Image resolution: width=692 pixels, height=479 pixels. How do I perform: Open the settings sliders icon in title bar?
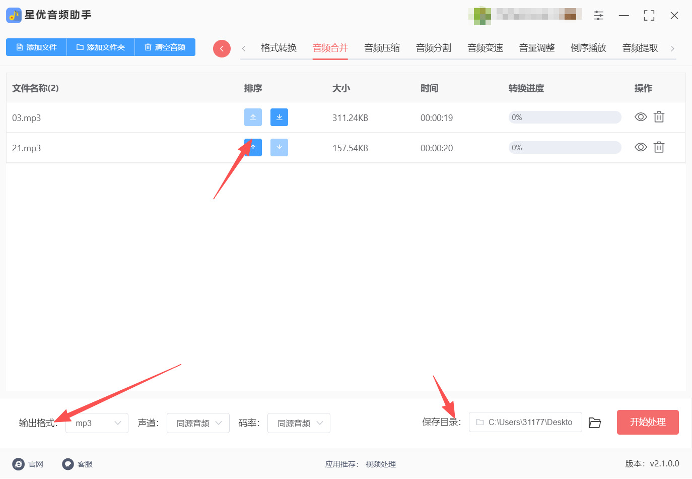coord(598,16)
